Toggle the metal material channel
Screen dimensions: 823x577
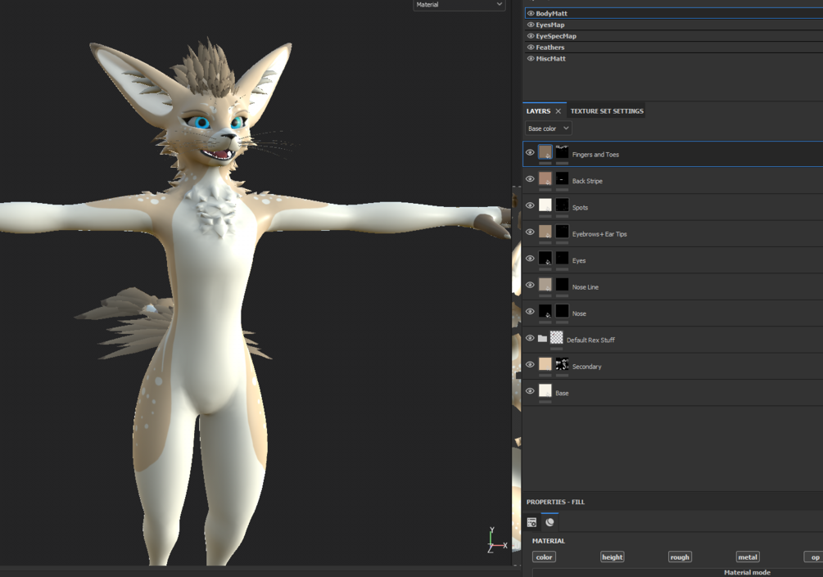(x=748, y=557)
